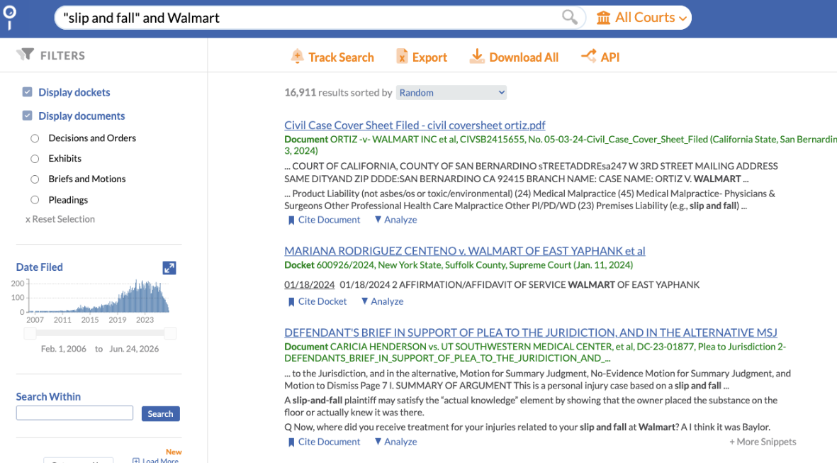Click bookmark icon for Ortiz Cite Document
The width and height of the screenshot is (837, 463).
tap(291, 220)
